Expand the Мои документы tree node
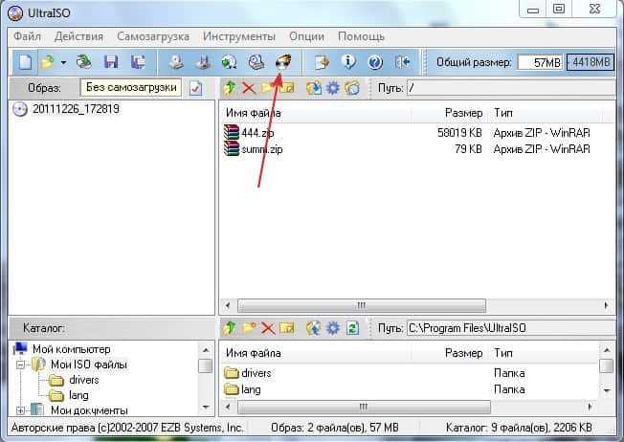 (x=20, y=410)
